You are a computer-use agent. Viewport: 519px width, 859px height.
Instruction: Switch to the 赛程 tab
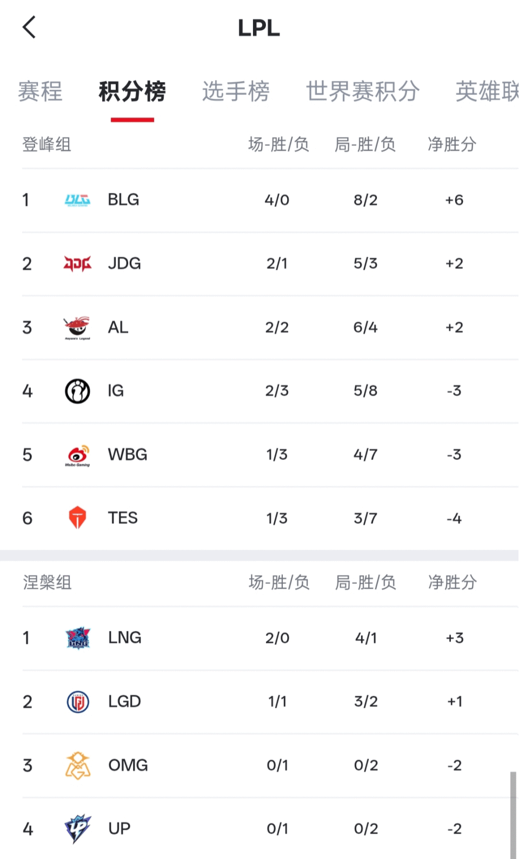click(x=40, y=91)
